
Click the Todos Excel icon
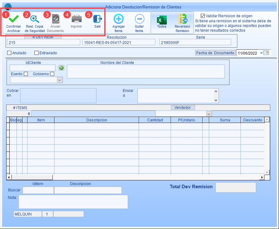[162, 20]
